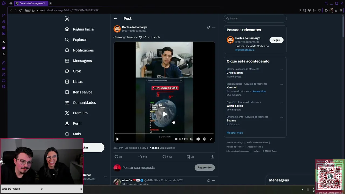This screenshot has height=194, width=345.
Task: Open the snapshot tool in address bar
Action: (305, 10)
